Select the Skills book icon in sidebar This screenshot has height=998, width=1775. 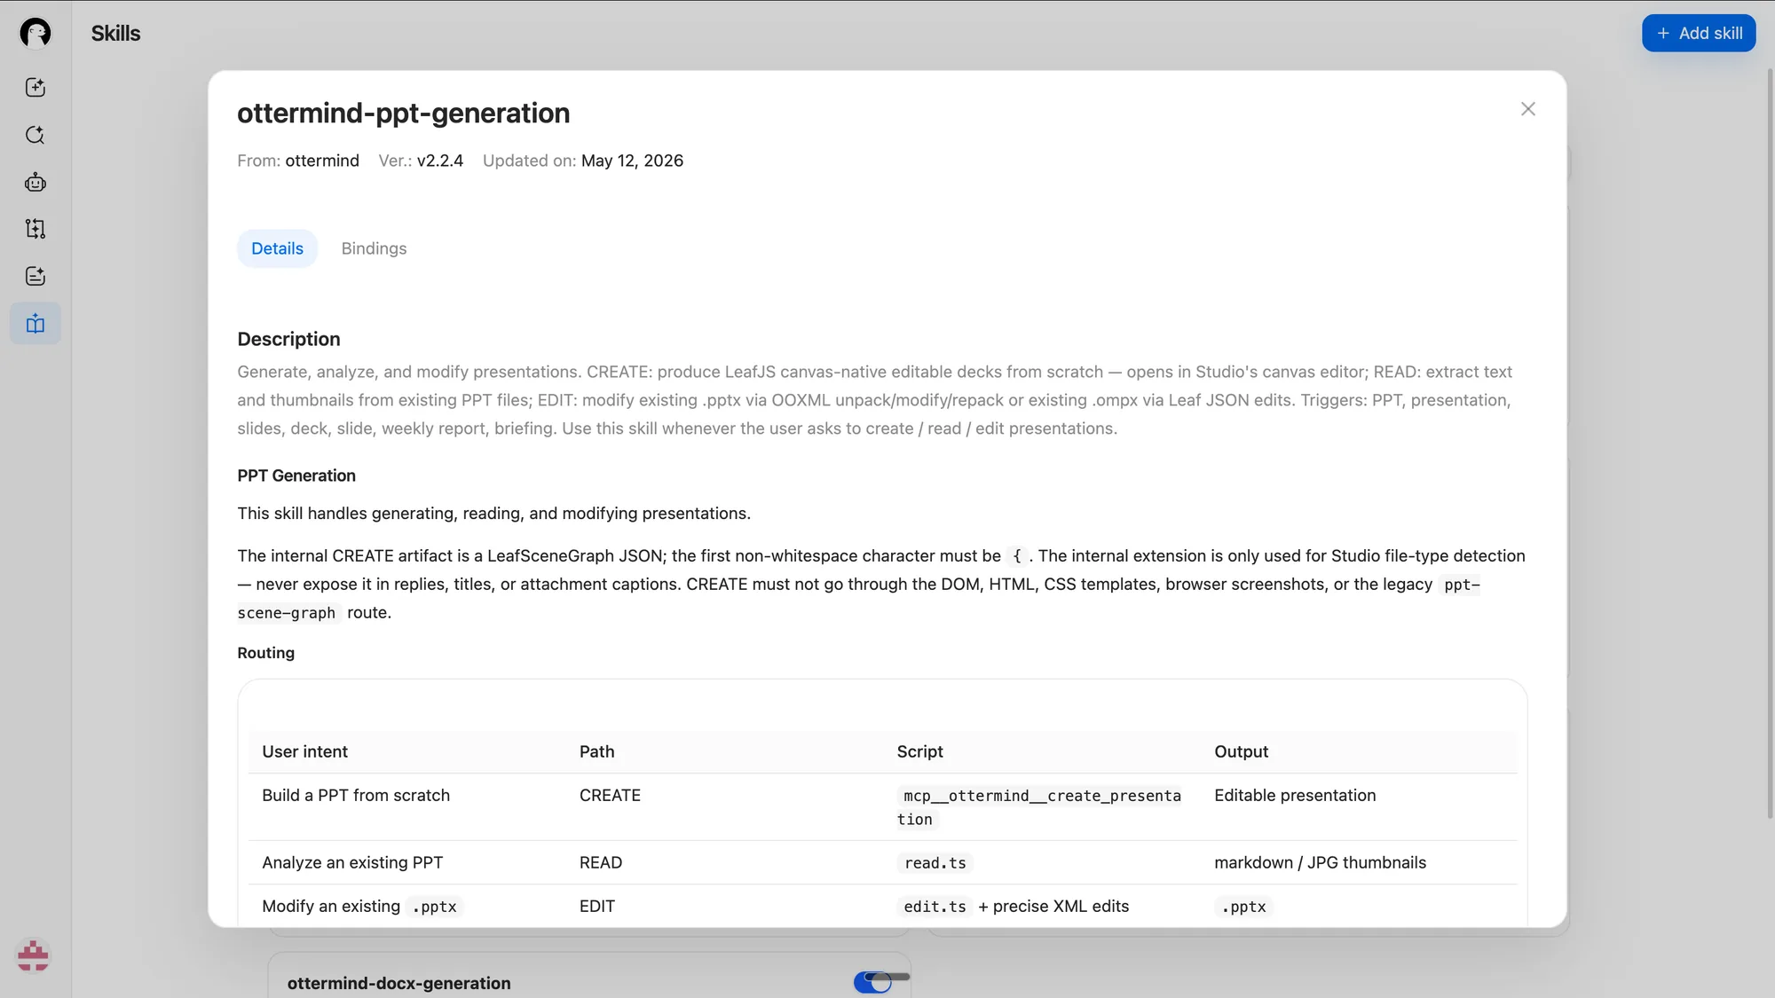pyautogui.click(x=35, y=324)
